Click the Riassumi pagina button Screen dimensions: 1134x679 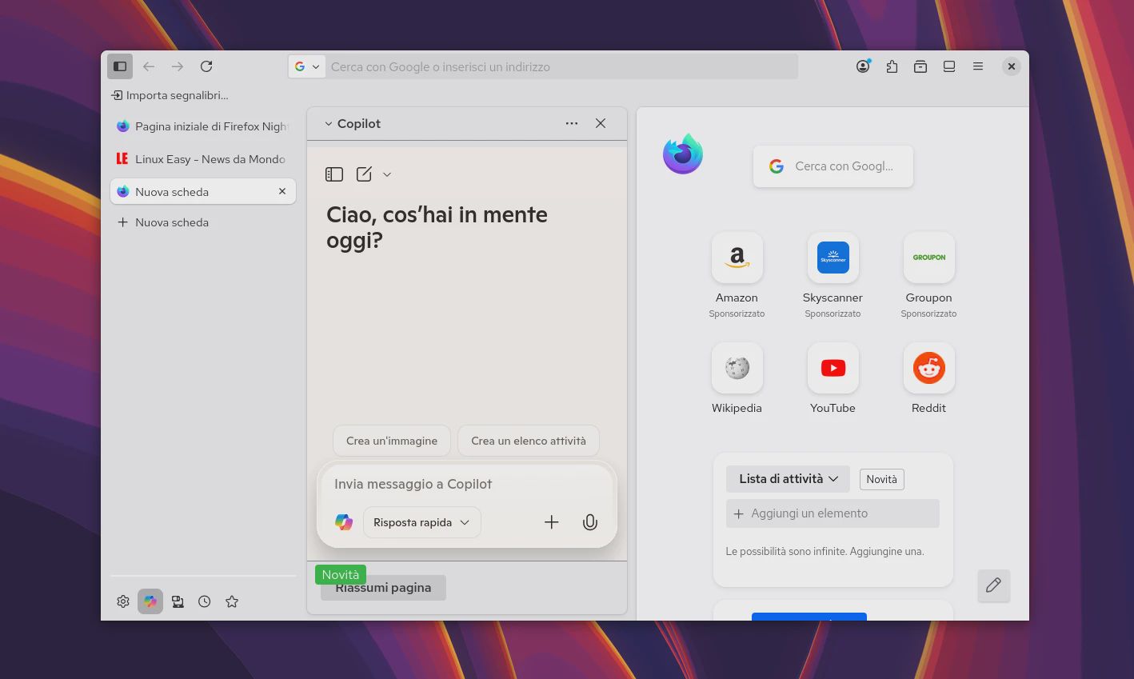[383, 588]
